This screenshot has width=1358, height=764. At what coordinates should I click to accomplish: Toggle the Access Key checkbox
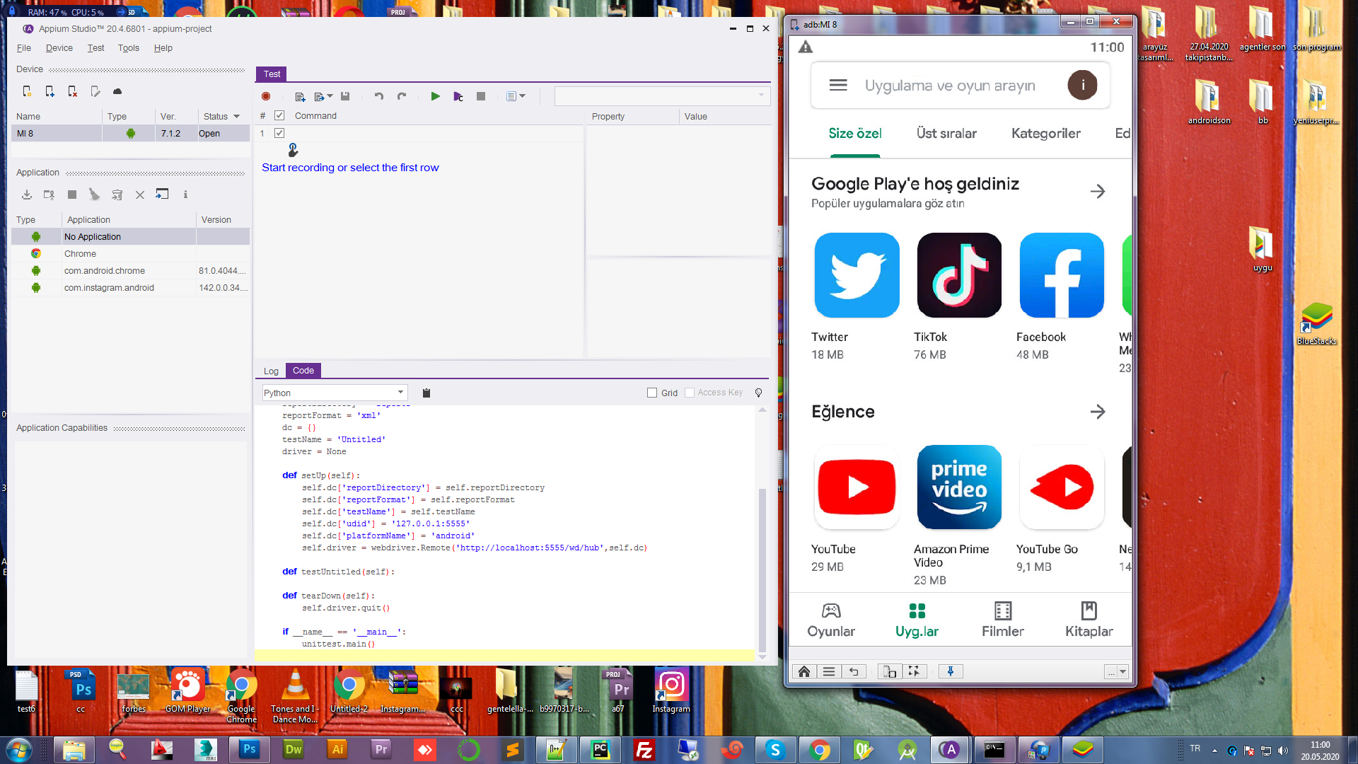(690, 393)
